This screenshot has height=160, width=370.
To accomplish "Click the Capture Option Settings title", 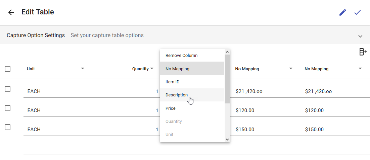I will 36,35.
